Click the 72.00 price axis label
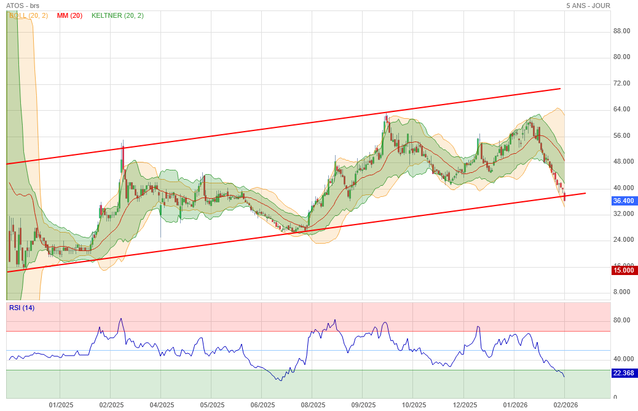The width and height of the screenshot is (638, 411). 622,84
